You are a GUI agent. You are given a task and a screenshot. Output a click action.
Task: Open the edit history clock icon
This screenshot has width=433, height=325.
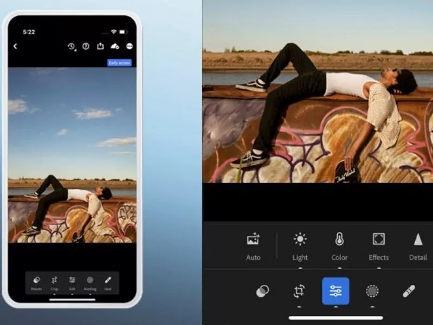(71, 47)
